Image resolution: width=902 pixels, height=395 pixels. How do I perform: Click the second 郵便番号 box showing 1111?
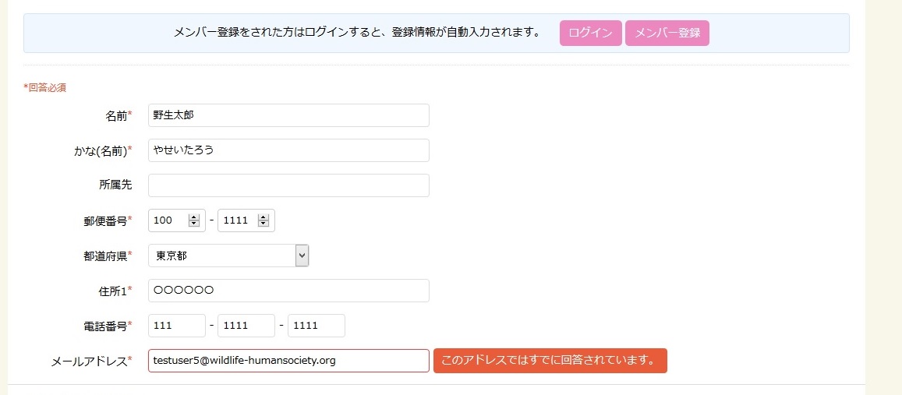pos(246,220)
